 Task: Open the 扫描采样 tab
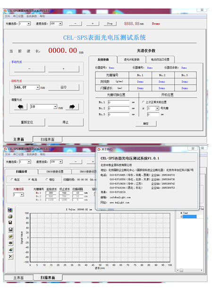click(x=22, y=172)
